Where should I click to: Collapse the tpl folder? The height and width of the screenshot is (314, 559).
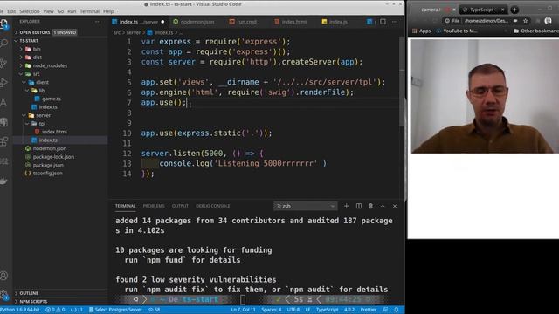[x=42, y=124]
